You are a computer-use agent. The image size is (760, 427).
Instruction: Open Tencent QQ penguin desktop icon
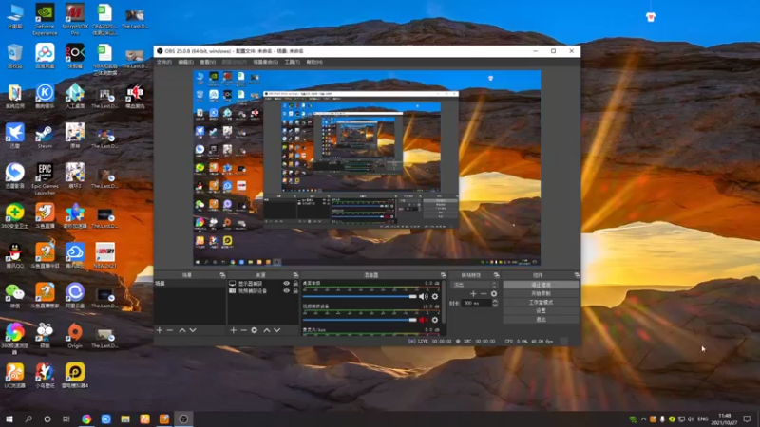point(14,255)
